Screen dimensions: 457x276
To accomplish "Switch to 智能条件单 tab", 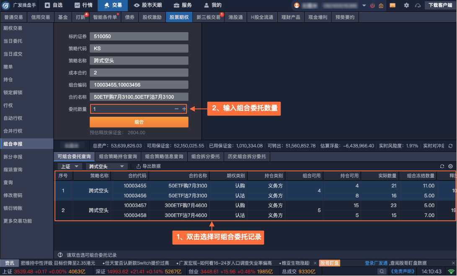I will 105,17.
